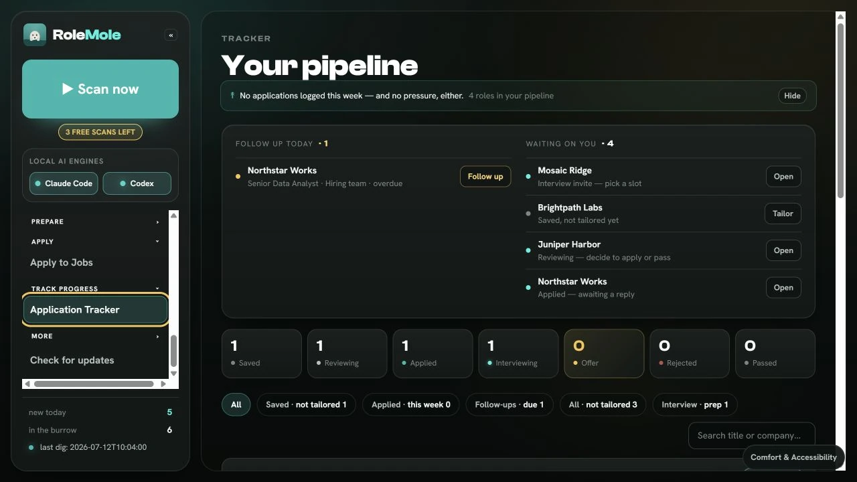Click the RoleMole mole logo icon
The width and height of the screenshot is (857, 482).
[x=34, y=35]
